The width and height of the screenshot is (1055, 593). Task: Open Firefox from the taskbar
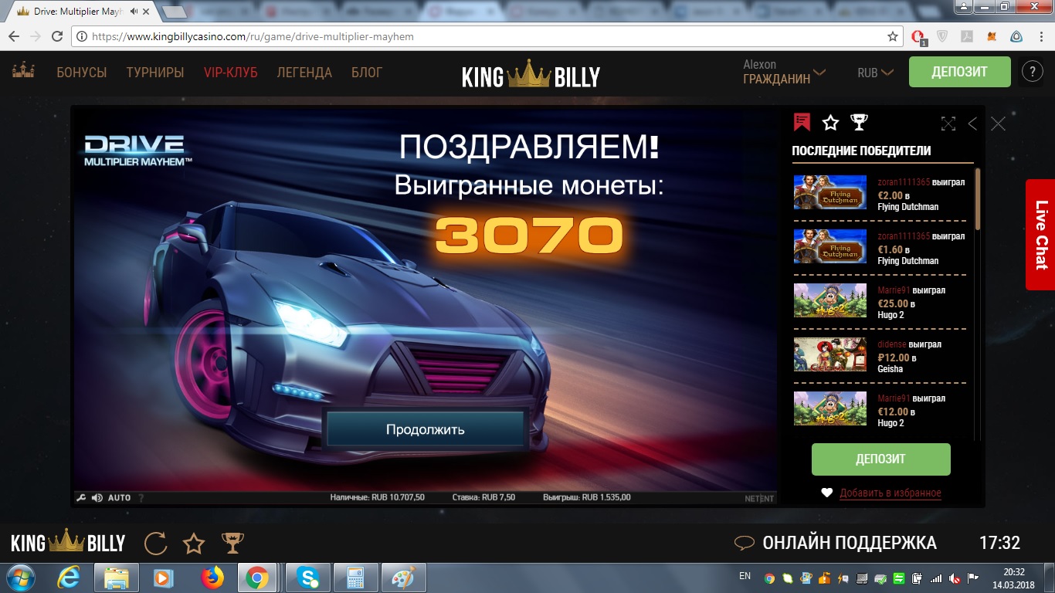pyautogui.click(x=211, y=577)
